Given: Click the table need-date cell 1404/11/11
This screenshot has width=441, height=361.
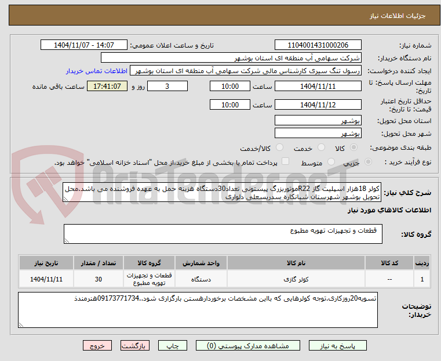Looking at the screenshot, I should pos(46,279).
